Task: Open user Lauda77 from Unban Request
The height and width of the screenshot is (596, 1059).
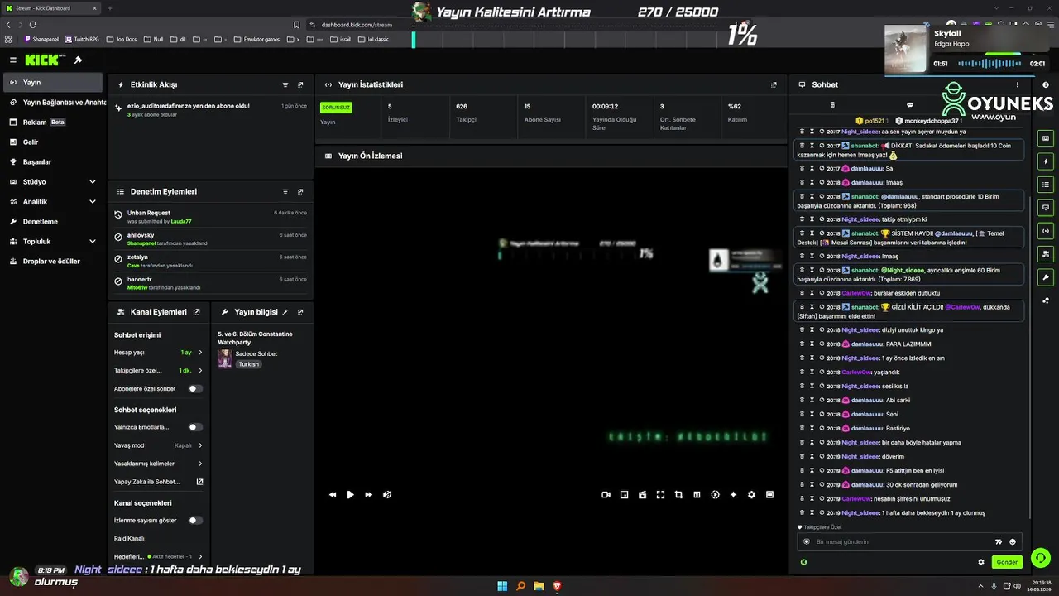Action: (181, 222)
